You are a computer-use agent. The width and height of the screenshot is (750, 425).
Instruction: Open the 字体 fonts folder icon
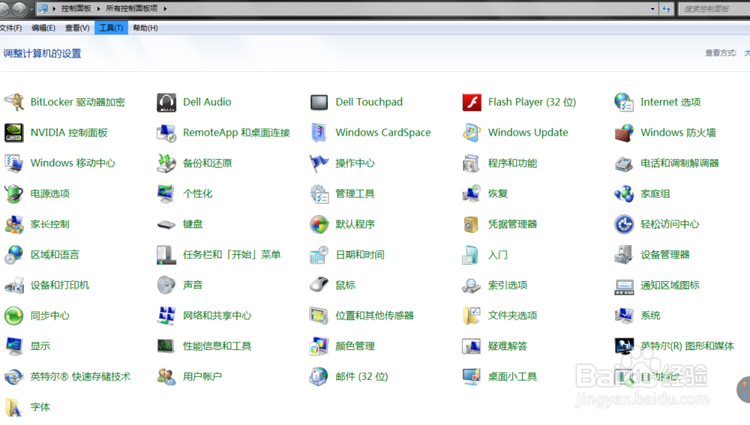(13, 407)
